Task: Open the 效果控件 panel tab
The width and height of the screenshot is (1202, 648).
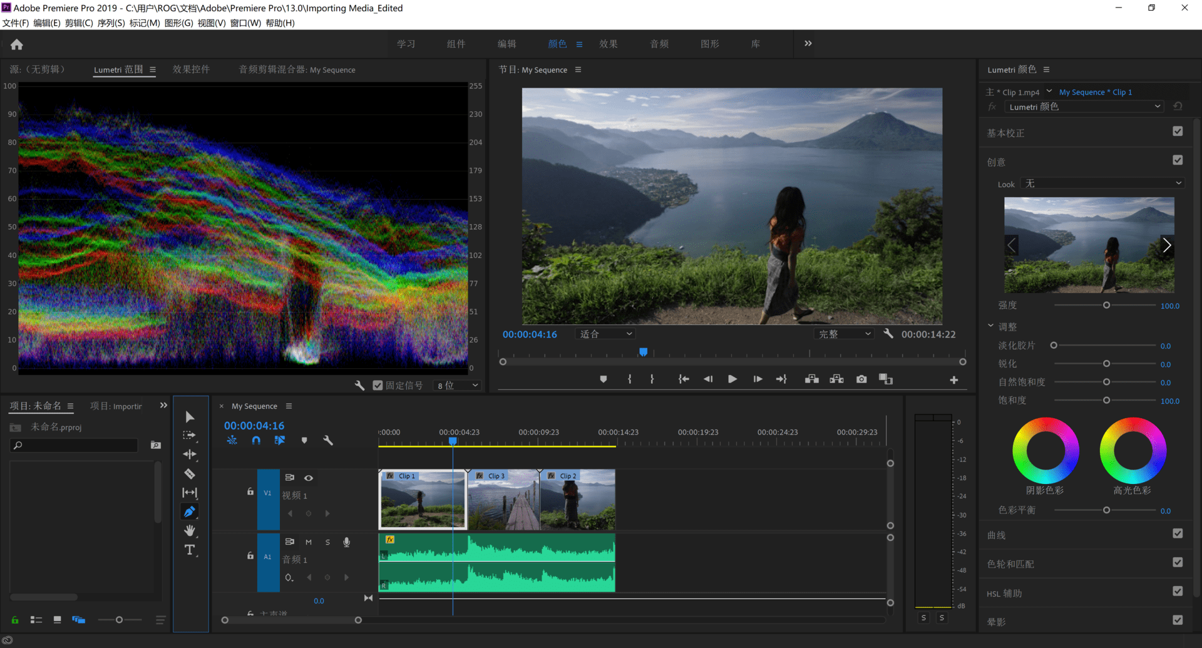Action: 192,69
